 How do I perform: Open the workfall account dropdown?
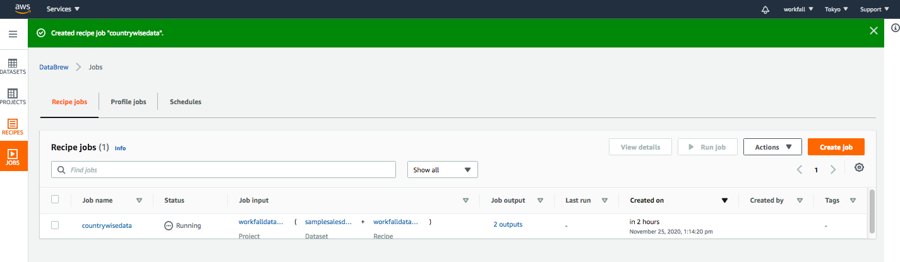pyautogui.click(x=798, y=9)
